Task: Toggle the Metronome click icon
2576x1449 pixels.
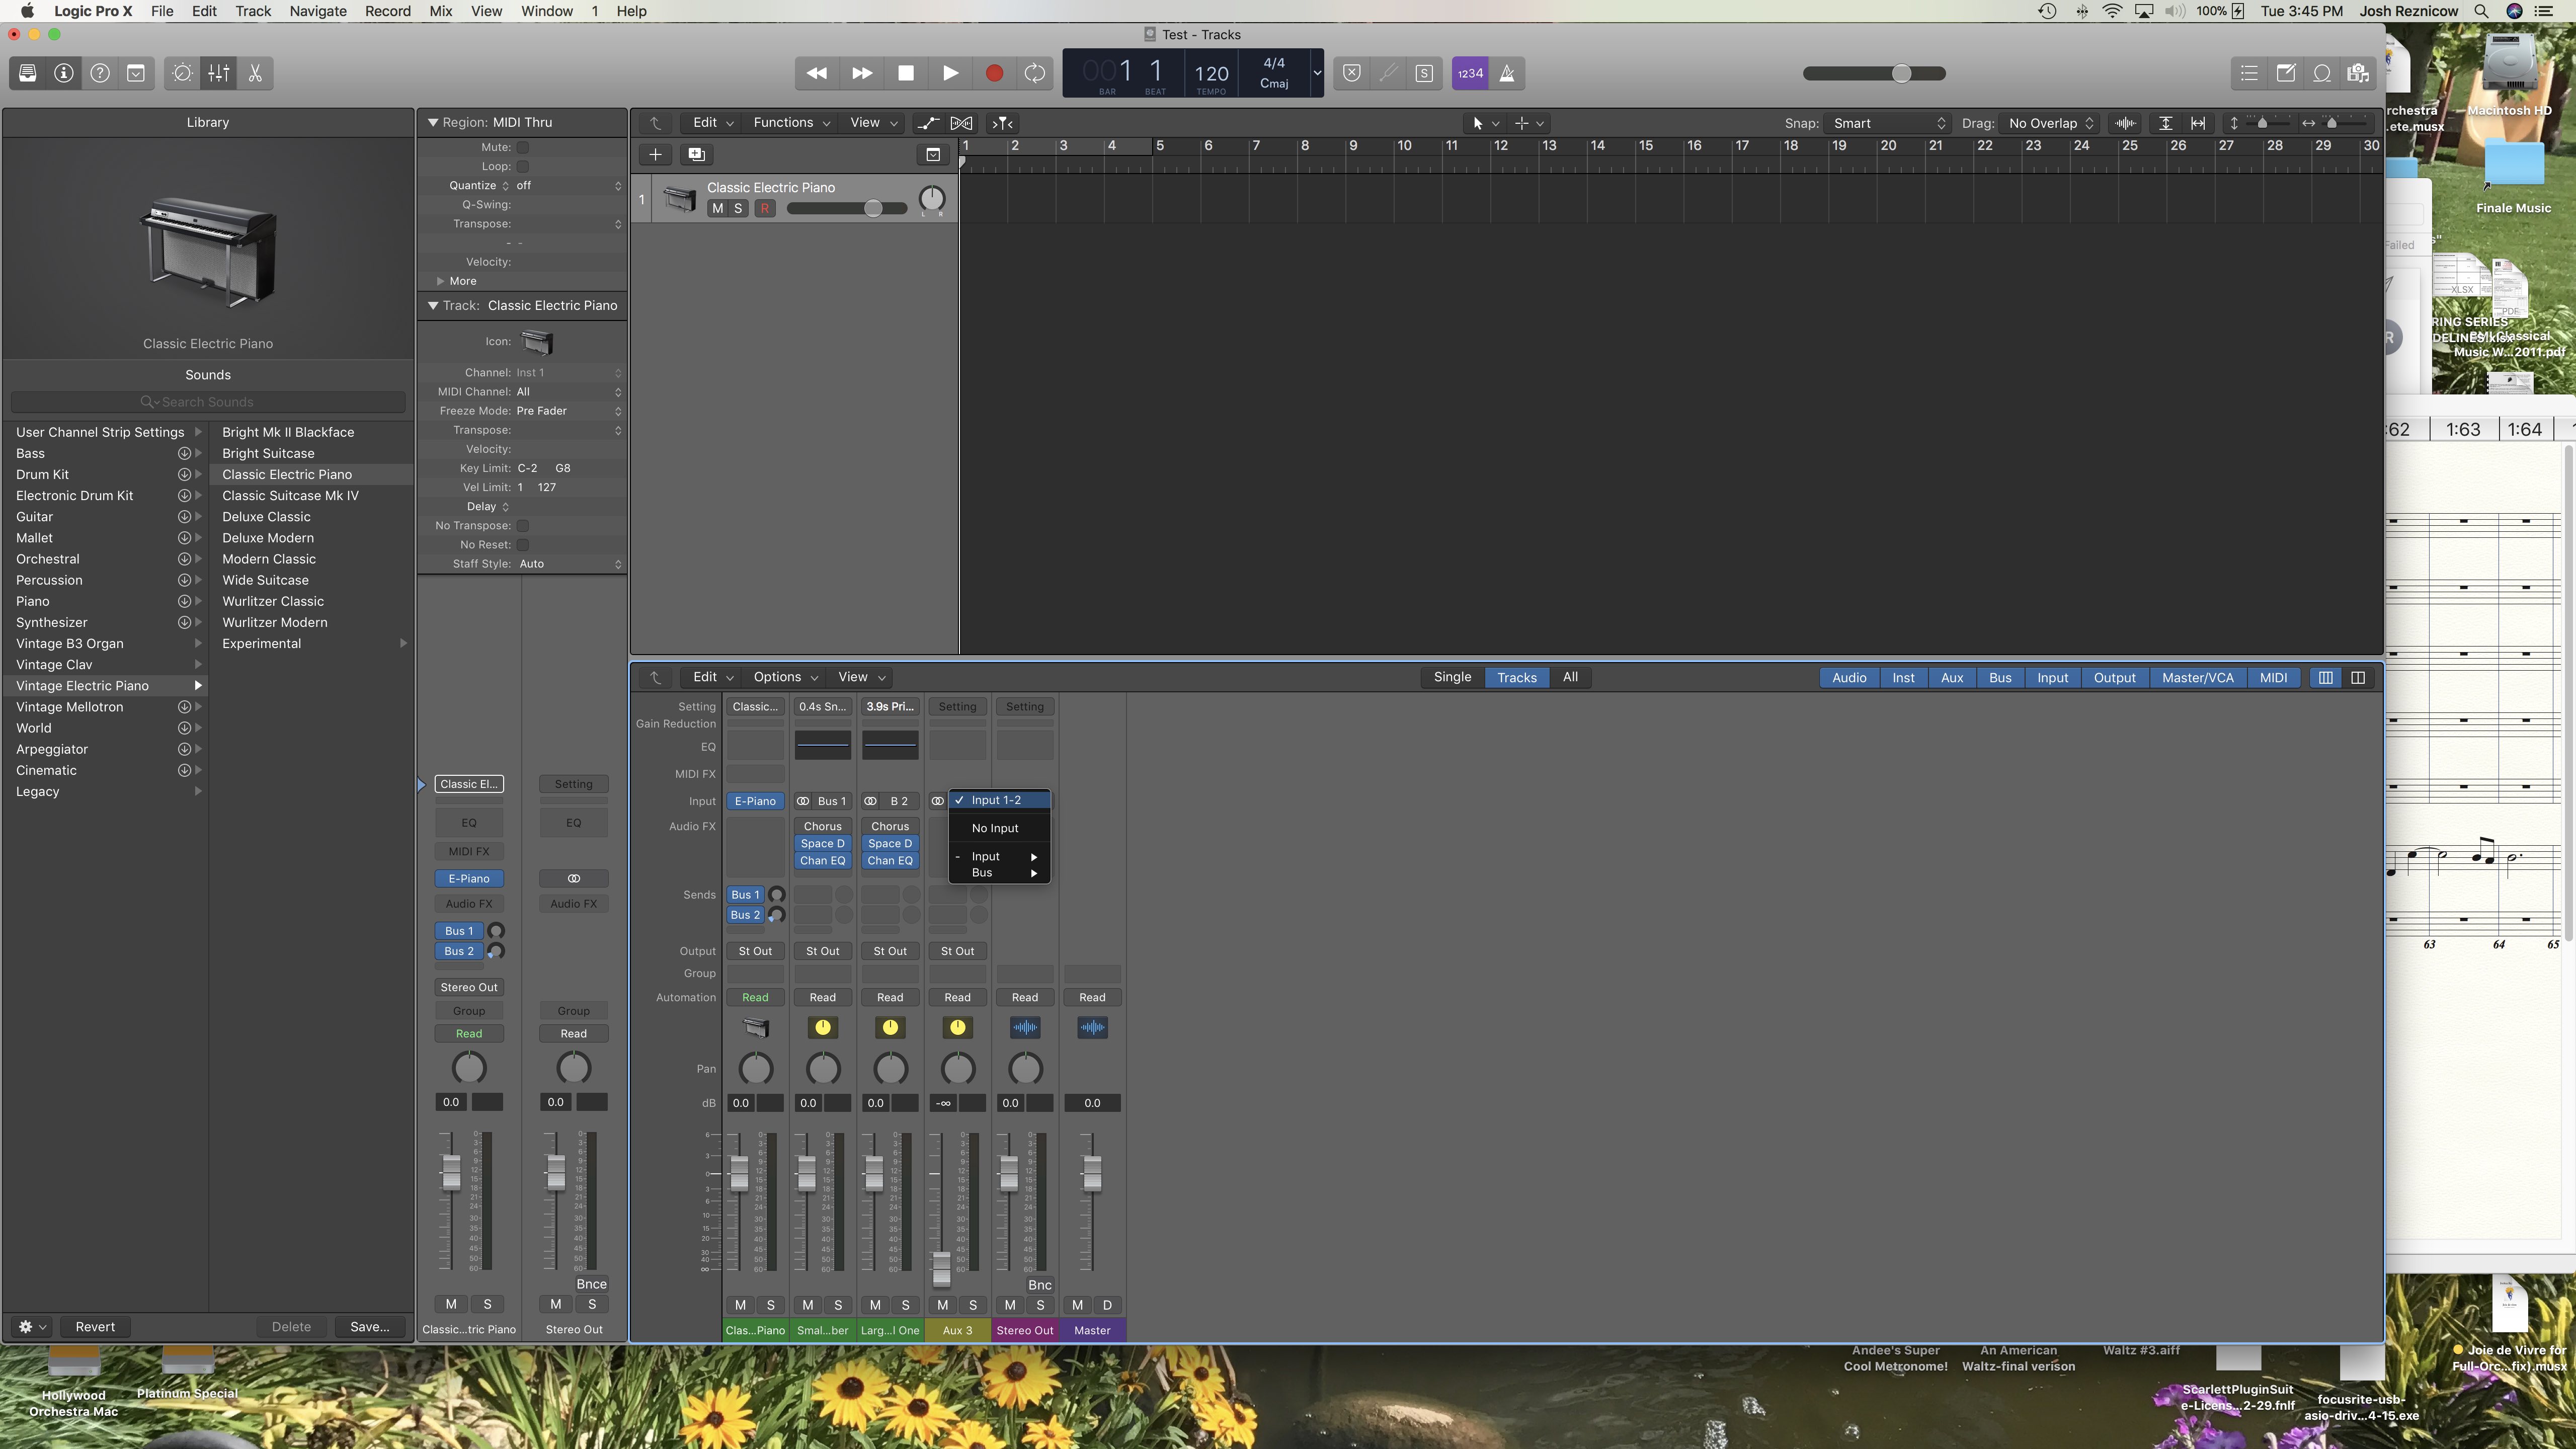Action: [1507, 73]
